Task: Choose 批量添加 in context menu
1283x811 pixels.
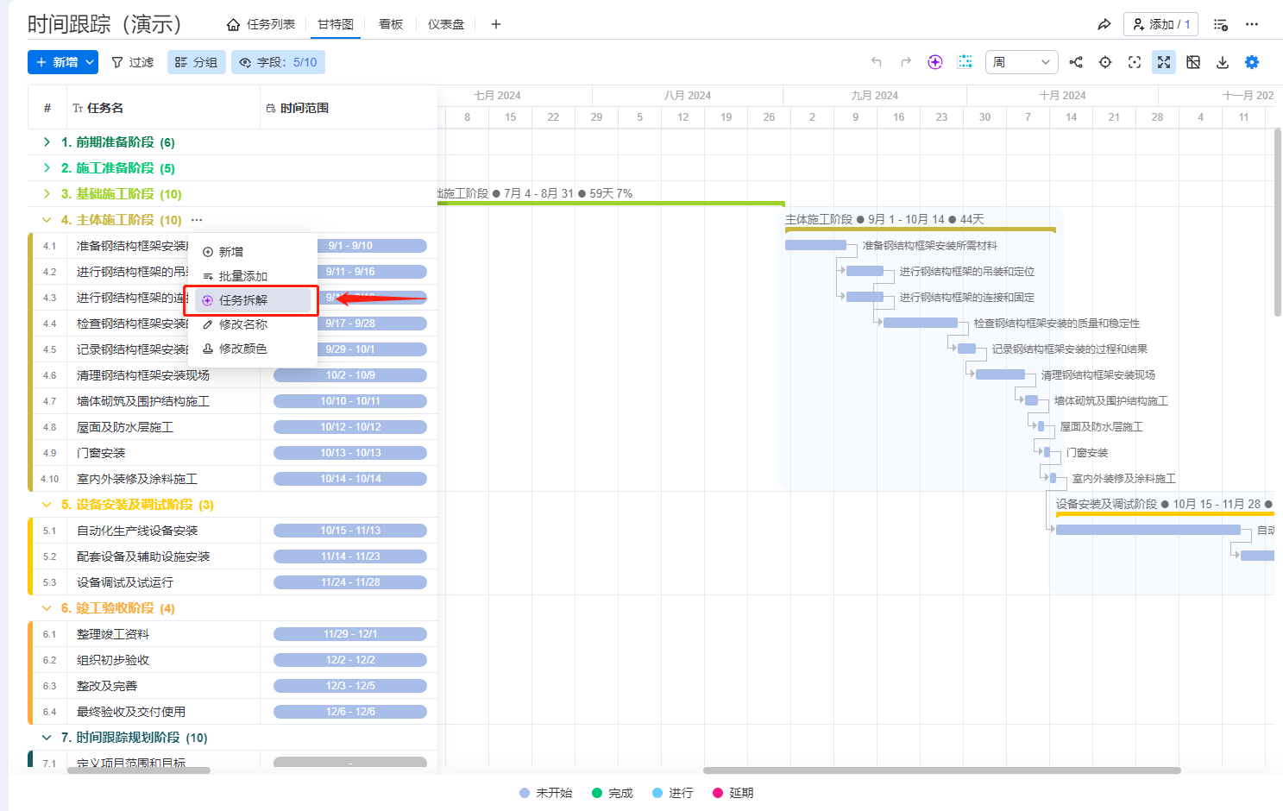Action: tap(253, 276)
